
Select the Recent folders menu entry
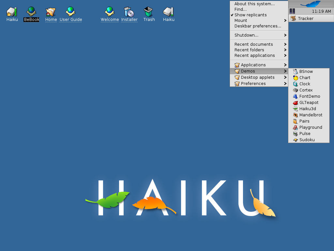(259, 50)
